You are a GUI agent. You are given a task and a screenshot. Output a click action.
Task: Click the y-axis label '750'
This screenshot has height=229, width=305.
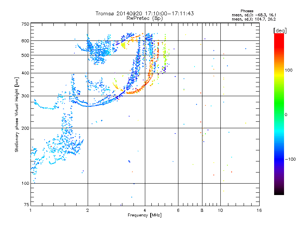[25, 24]
